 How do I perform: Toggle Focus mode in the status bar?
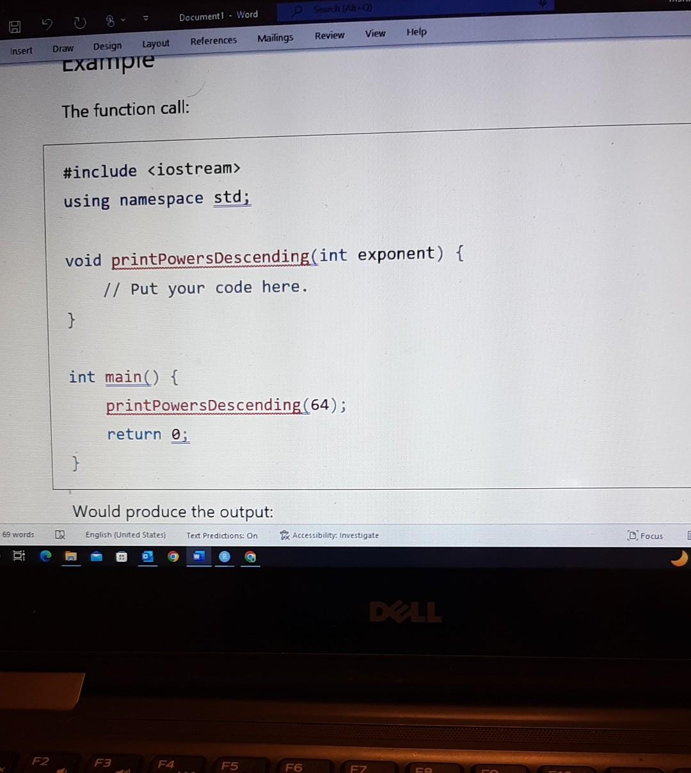646,536
